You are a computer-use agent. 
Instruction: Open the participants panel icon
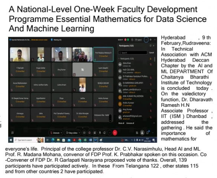point(142,133)
